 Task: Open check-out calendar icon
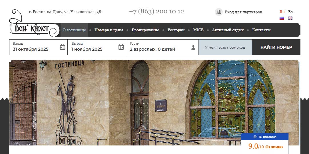(x=121, y=47)
